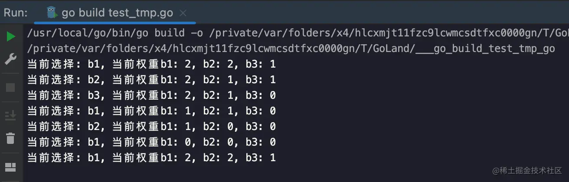Click the first output line with b3: 1
The image size is (569, 182).
click(151, 64)
